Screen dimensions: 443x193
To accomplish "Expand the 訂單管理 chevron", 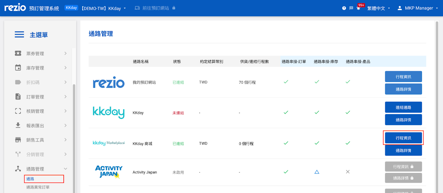I will (x=65, y=96).
